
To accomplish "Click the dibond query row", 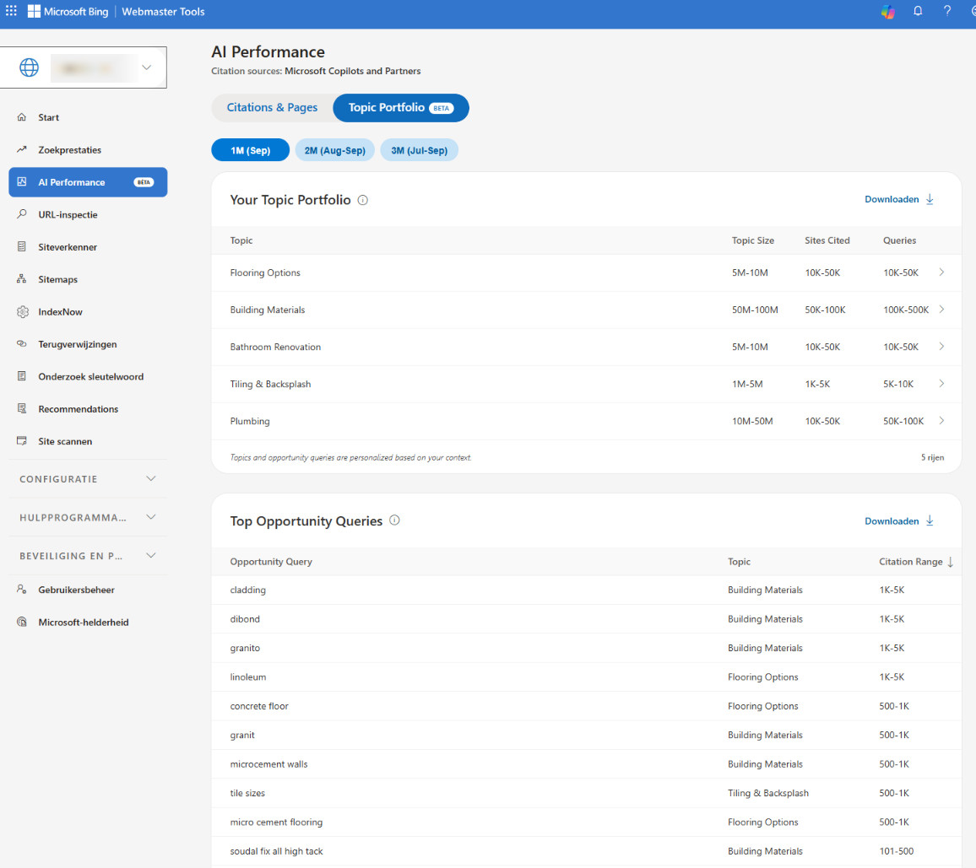I will point(586,618).
